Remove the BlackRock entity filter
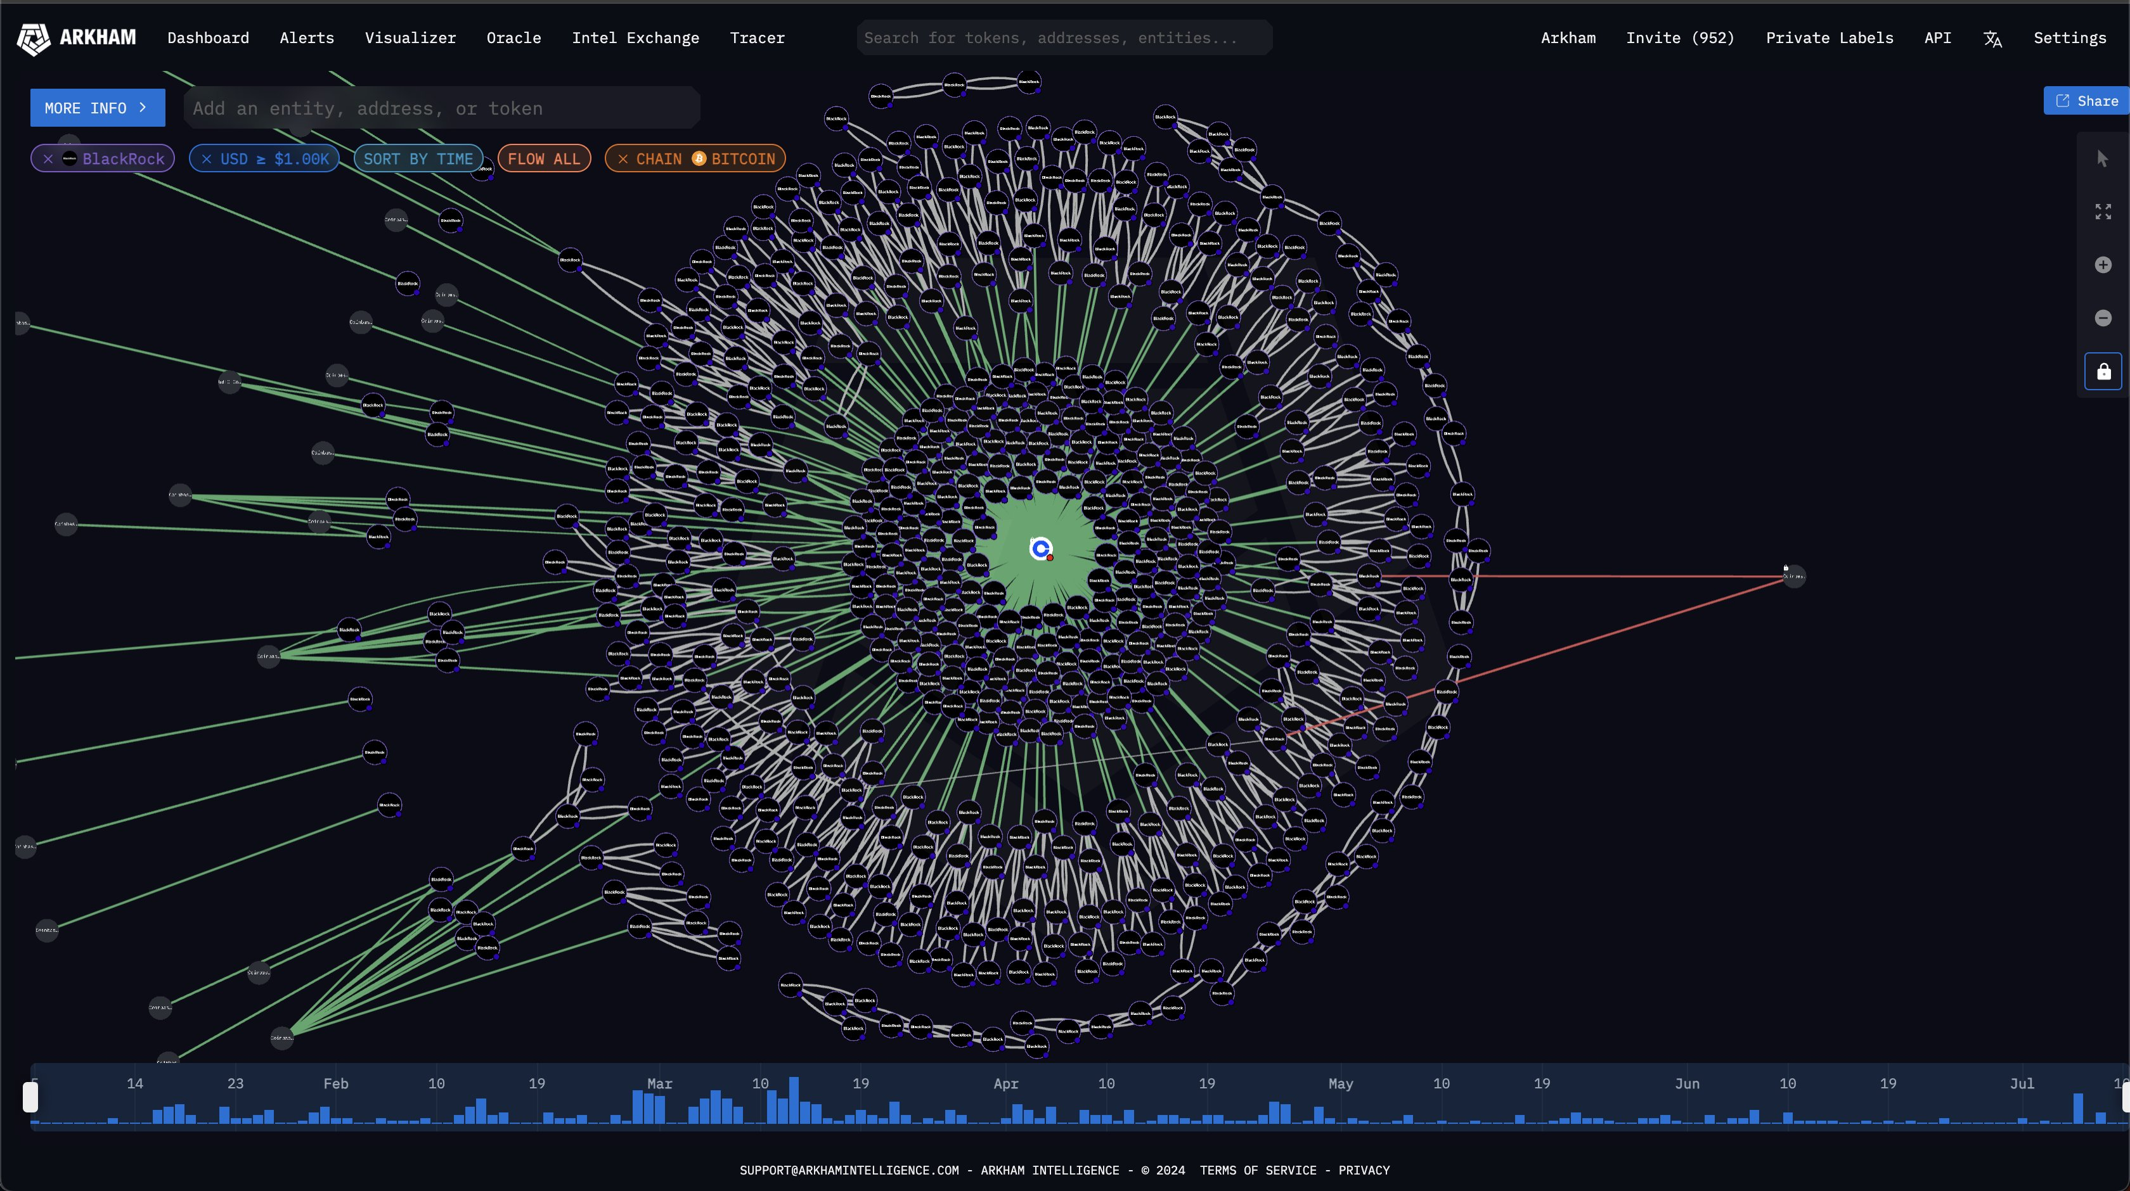 point(48,158)
